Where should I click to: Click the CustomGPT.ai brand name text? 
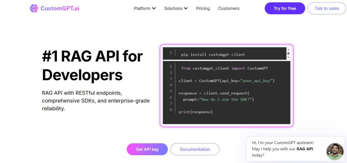(60, 8)
